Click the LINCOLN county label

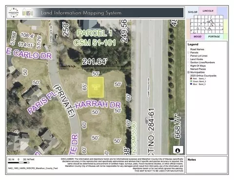point(208,11)
